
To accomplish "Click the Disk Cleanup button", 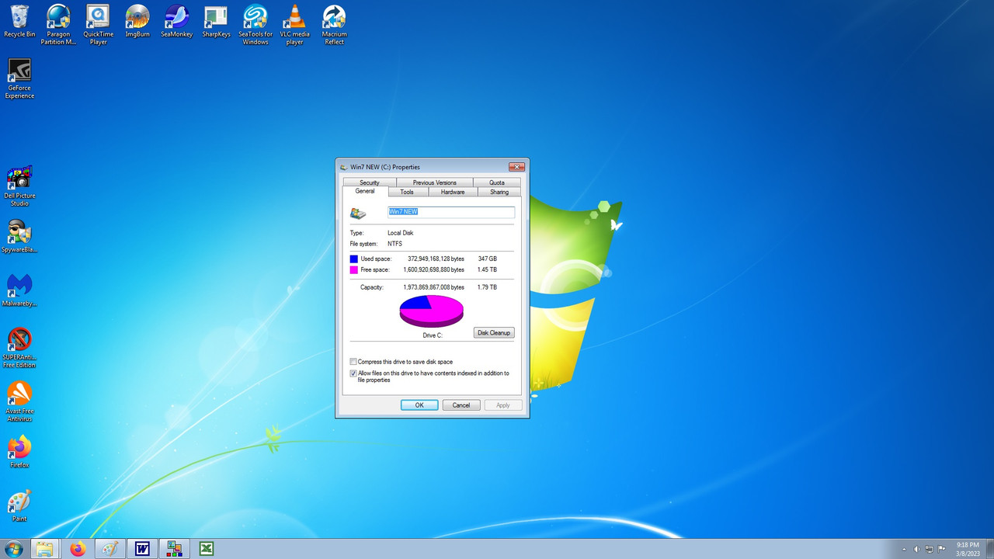I will pos(494,332).
